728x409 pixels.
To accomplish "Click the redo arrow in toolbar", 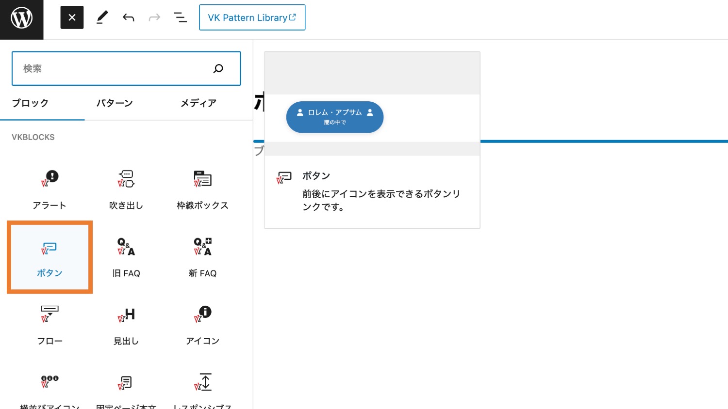I will (154, 17).
